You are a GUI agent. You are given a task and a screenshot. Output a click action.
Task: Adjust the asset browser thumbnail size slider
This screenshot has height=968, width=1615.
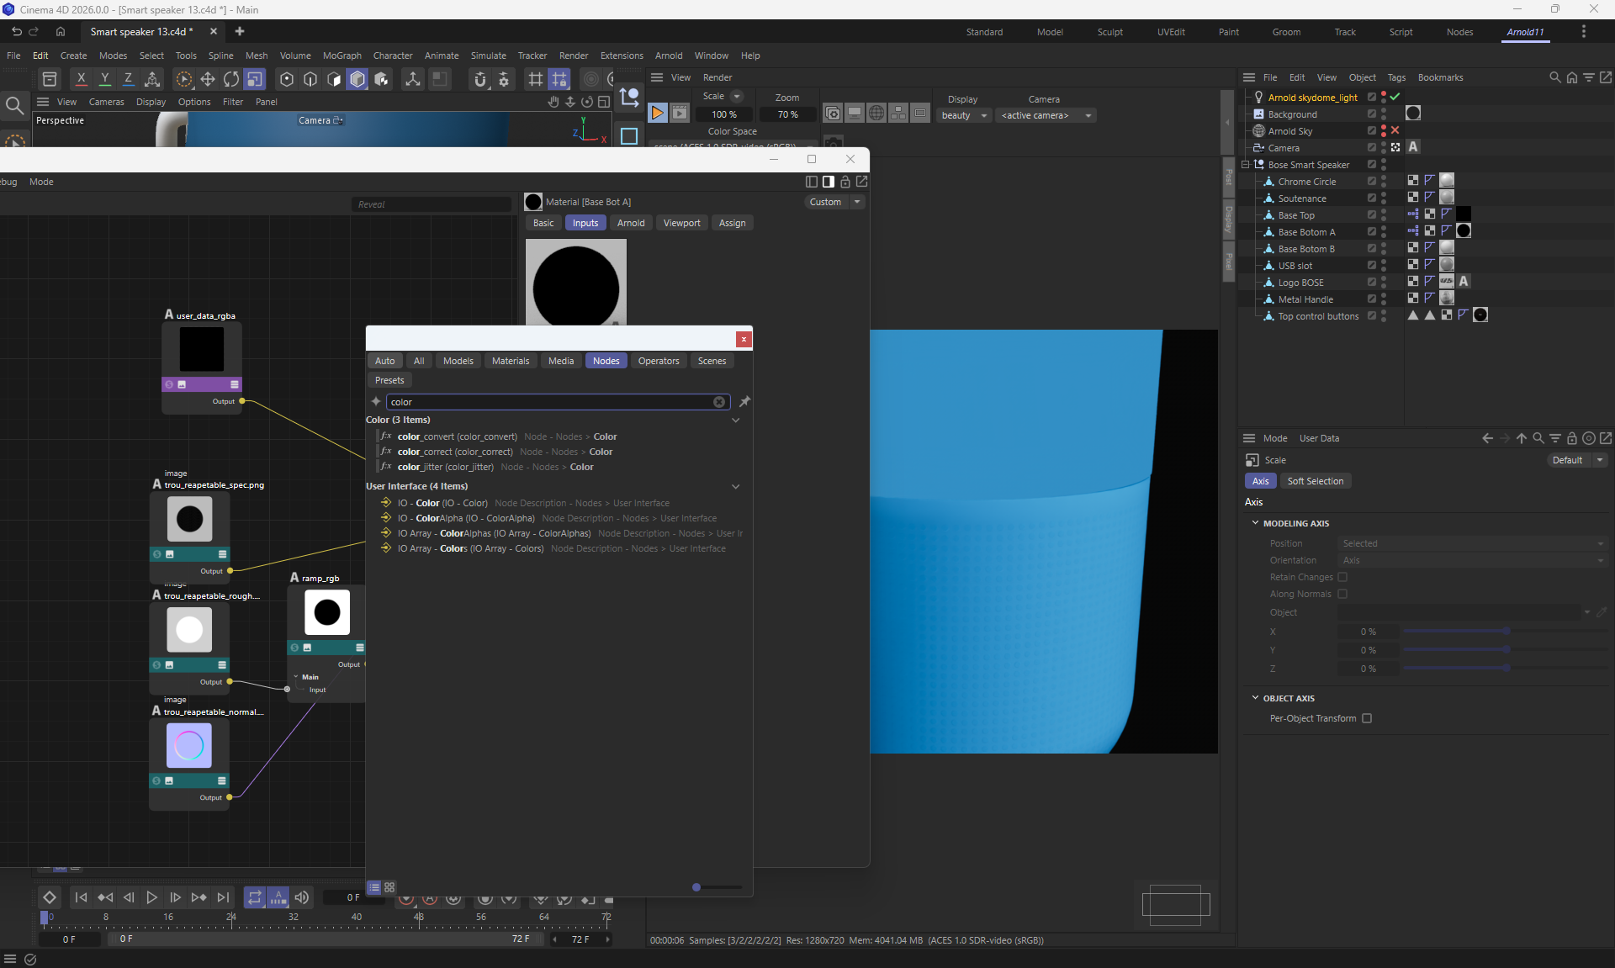(697, 887)
